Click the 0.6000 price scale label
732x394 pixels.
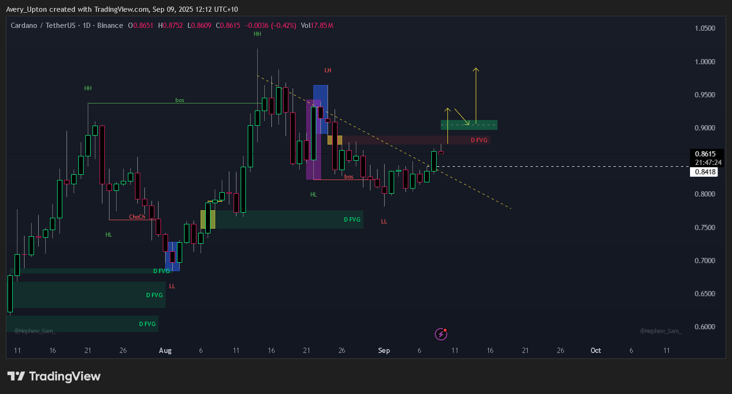pos(705,327)
